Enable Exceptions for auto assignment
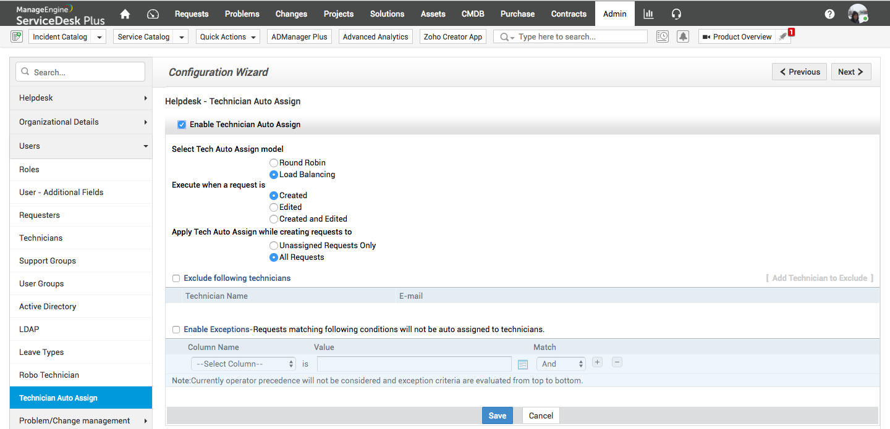The image size is (890, 429). click(176, 330)
